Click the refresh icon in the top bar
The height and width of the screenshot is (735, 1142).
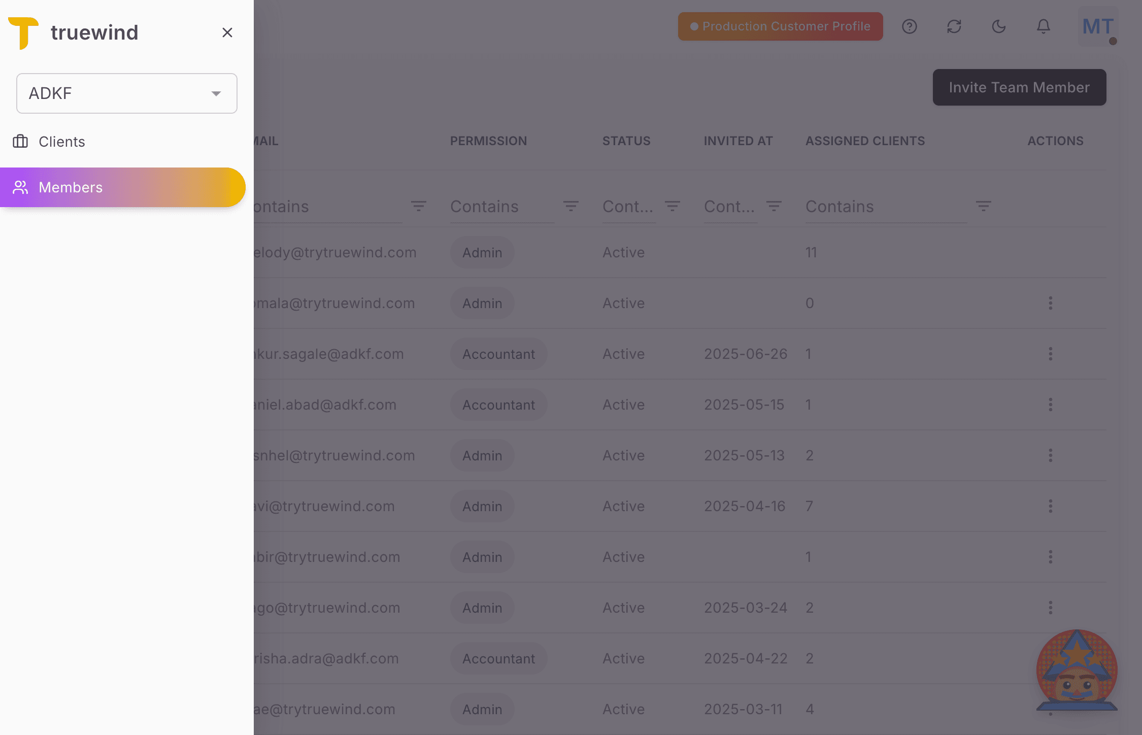pos(954,26)
